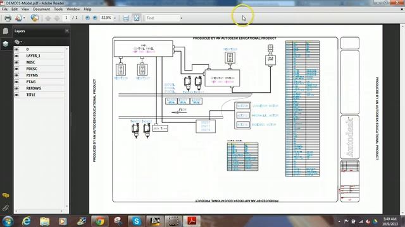Click the Layers list vertical scrollbar
The width and height of the screenshot is (405, 227).
67,127
